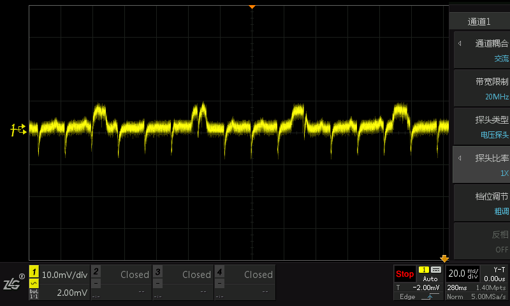Click the orange trigger level arrow at bottom right

(444, 259)
